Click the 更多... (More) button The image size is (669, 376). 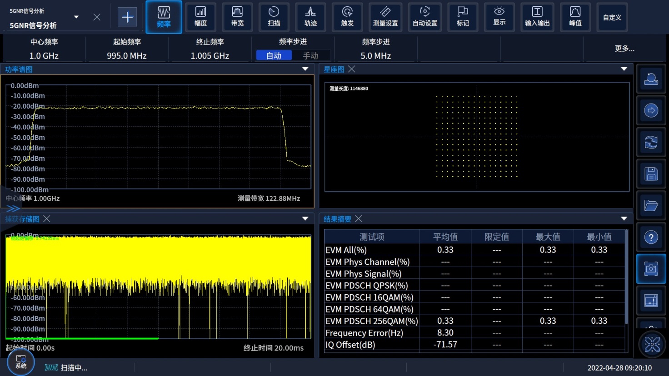click(624, 49)
